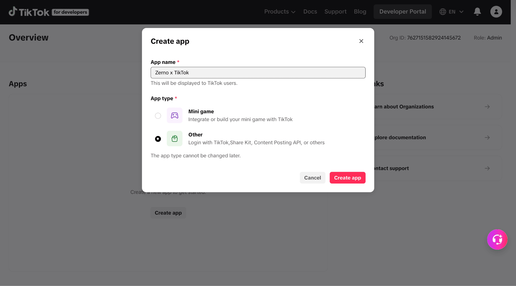Click the background Create app button under Apps

(168, 213)
